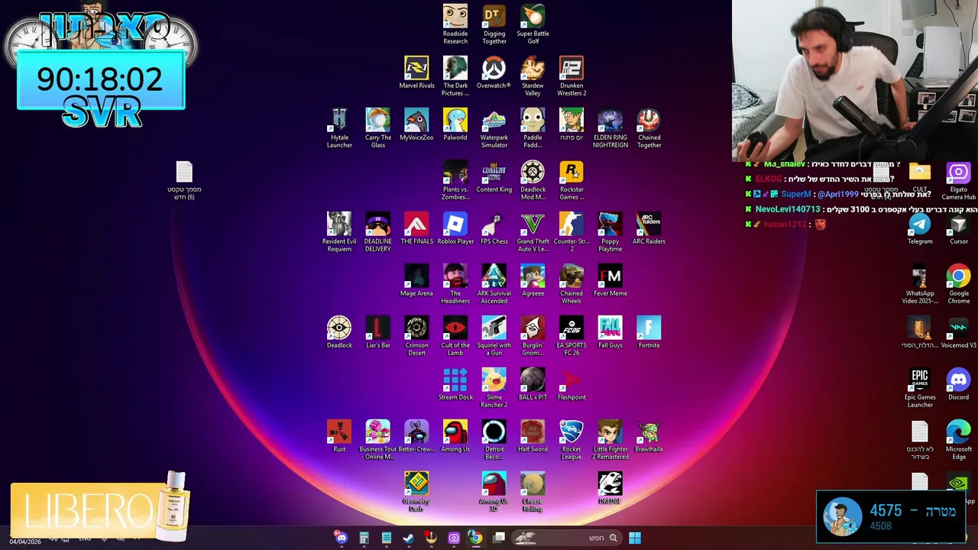Launch the Poppy Playtime icon

pyautogui.click(x=610, y=232)
